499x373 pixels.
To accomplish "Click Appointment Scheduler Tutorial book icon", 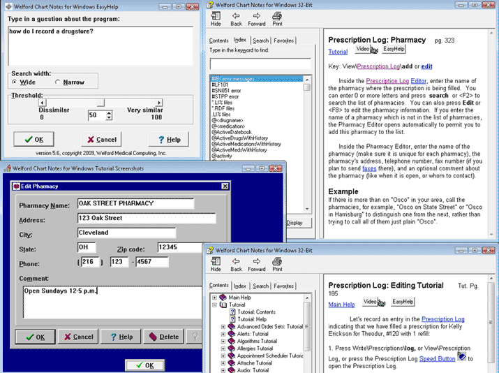I will (x=232, y=356).
